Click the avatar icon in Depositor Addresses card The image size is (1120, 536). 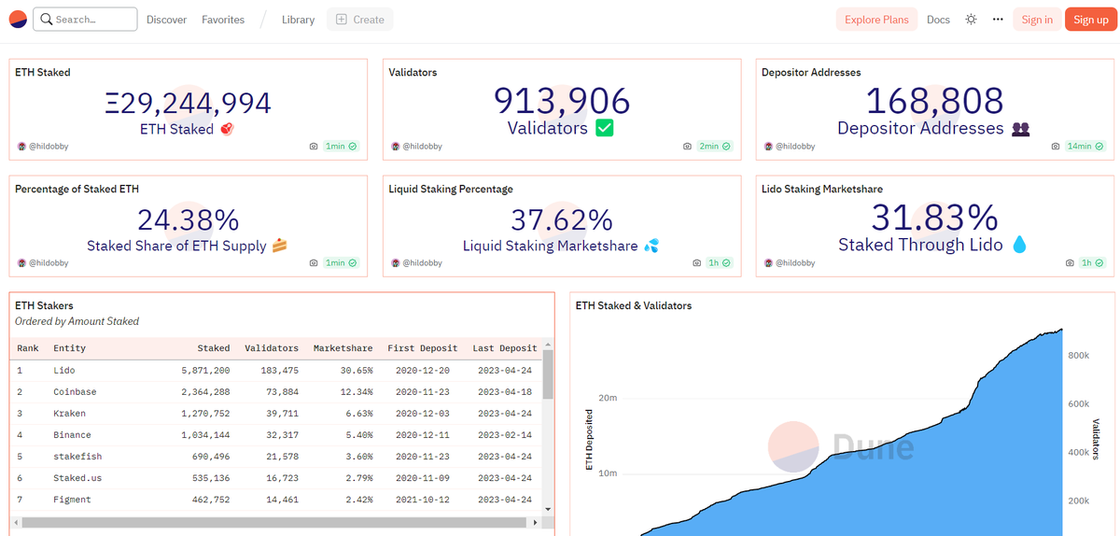(768, 147)
